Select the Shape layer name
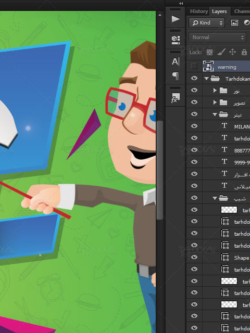 pos(242,258)
